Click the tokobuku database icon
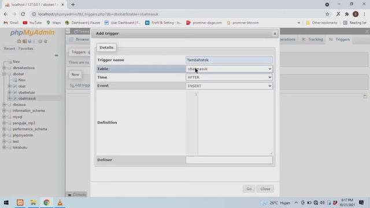 (9, 147)
